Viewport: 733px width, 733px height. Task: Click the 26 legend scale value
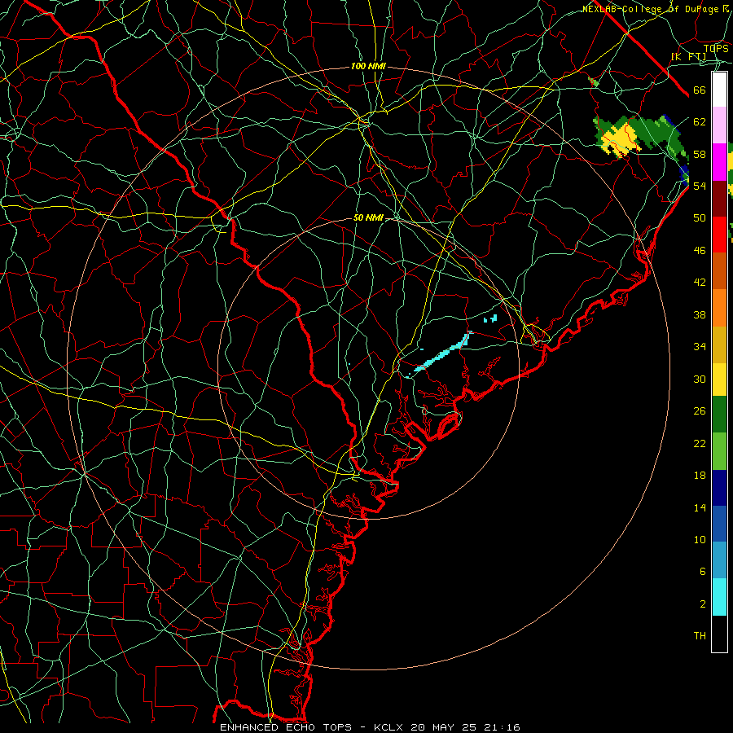[700, 411]
